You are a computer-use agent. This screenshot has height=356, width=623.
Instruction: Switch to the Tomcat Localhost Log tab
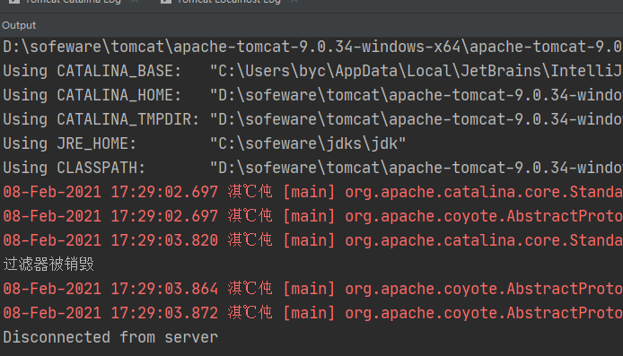[229, 2]
